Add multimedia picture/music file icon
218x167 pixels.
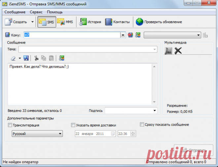(x=168, y=50)
